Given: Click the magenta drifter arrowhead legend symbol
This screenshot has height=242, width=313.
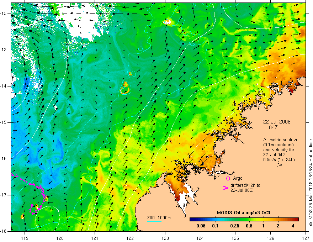Looking at the screenshot, I should (226, 188).
